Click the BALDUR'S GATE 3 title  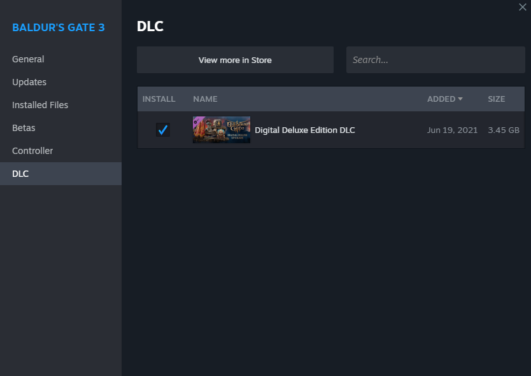click(x=58, y=27)
